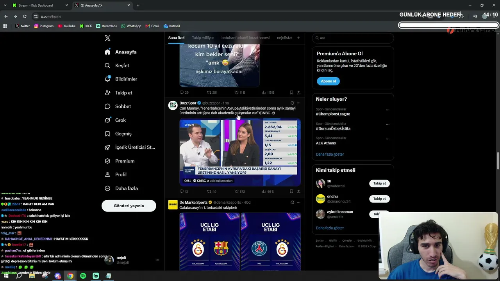Open the YouTube bookmark
Image resolution: width=500 pixels, height=281 pixels.
pyautogui.click(x=66, y=26)
